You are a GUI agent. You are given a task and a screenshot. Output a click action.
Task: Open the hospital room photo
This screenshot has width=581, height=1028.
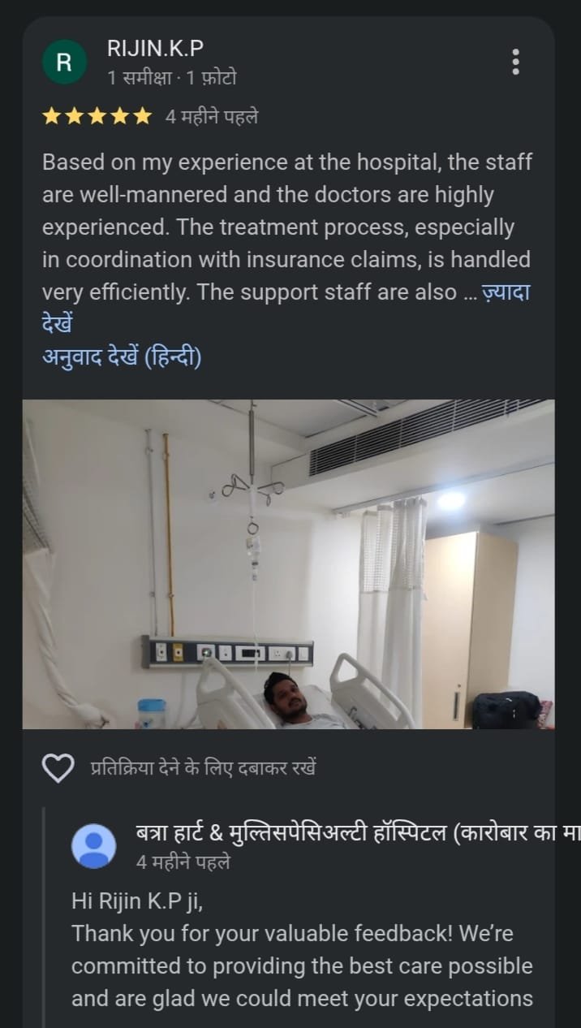pyautogui.click(x=289, y=564)
